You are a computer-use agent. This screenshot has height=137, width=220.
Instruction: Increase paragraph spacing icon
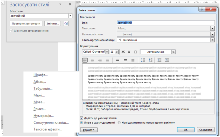[143, 60]
